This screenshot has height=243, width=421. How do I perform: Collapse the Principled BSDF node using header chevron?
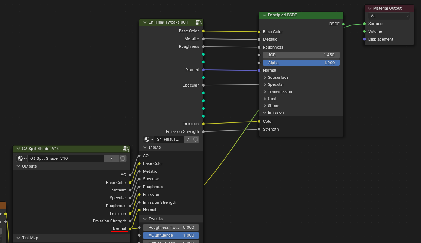(264, 15)
